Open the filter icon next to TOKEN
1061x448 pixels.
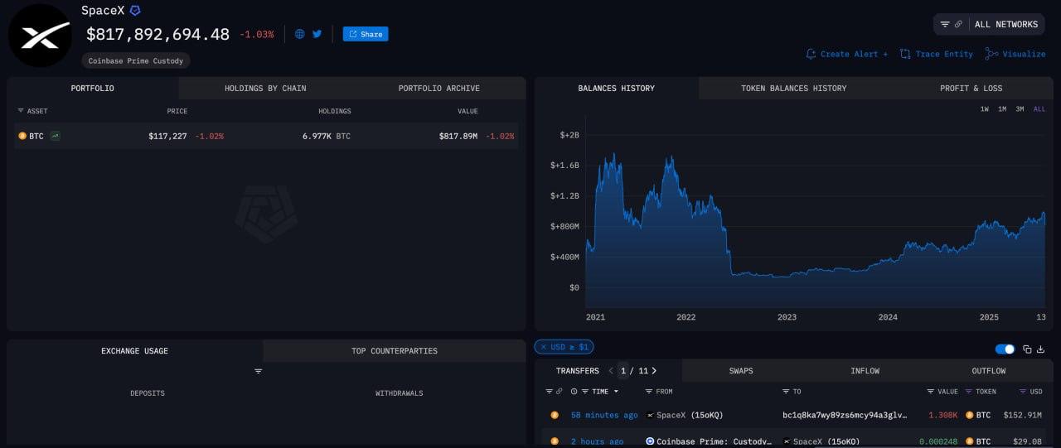click(x=969, y=392)
